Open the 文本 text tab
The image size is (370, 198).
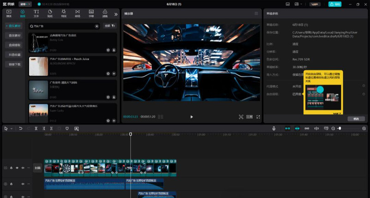[36, 14]
